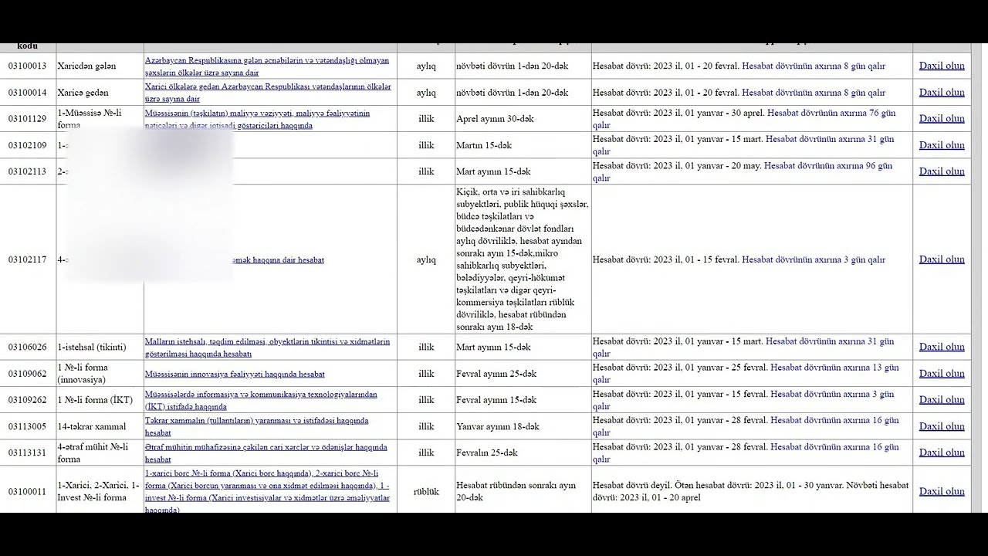Open İKT-dən istifadə haqqında report link

pyautogui.click(x=261, y=400)
